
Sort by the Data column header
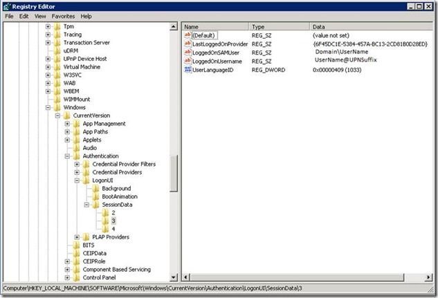click(372, 27)
